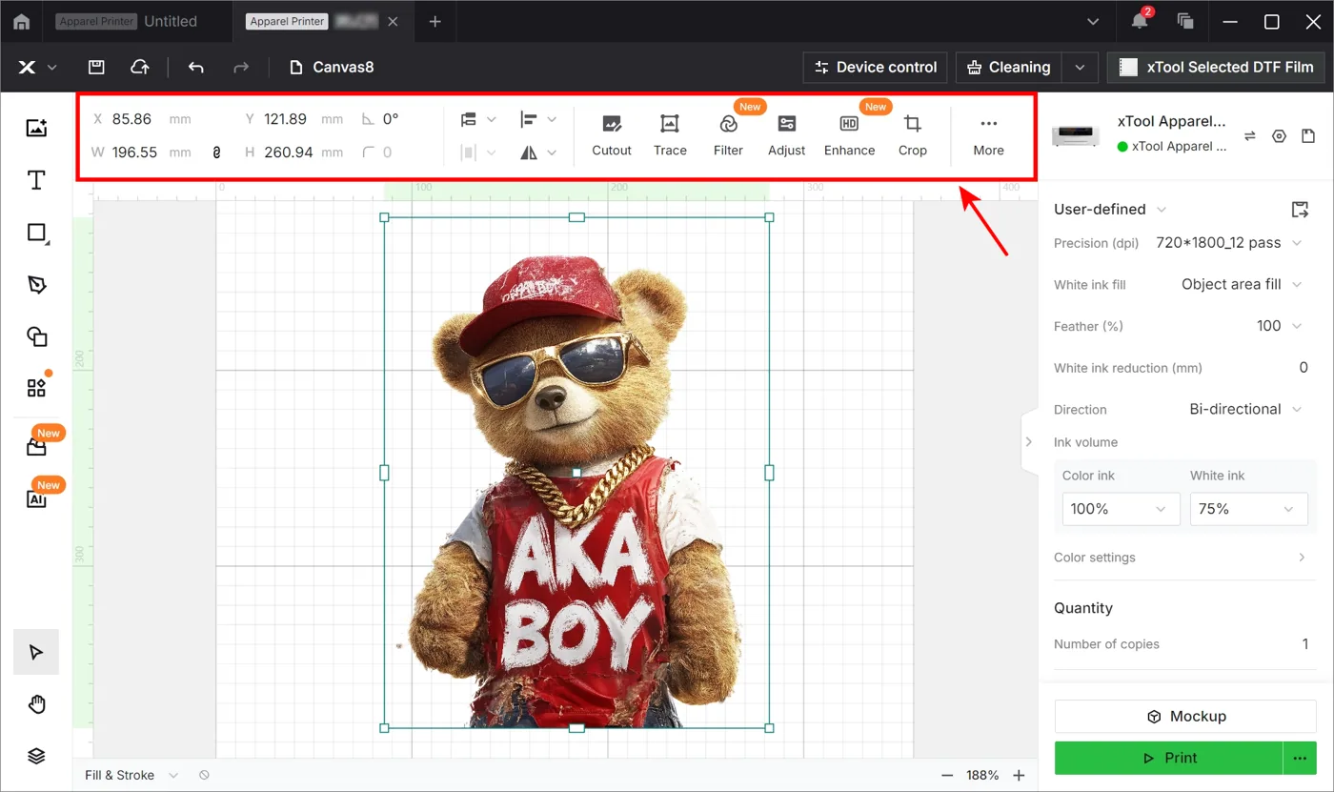1334x792 pixels.
Task: Open the Enhance HD tool
Action: (x=849, y=135)
